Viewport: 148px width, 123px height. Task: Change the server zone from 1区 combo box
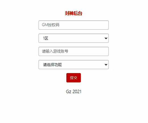point(74,38)
